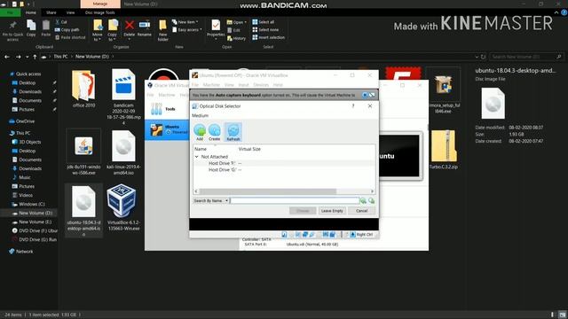Click Cut in the Explorer ribbon
The height and width of the screenshot is (319, 568).
61,22
